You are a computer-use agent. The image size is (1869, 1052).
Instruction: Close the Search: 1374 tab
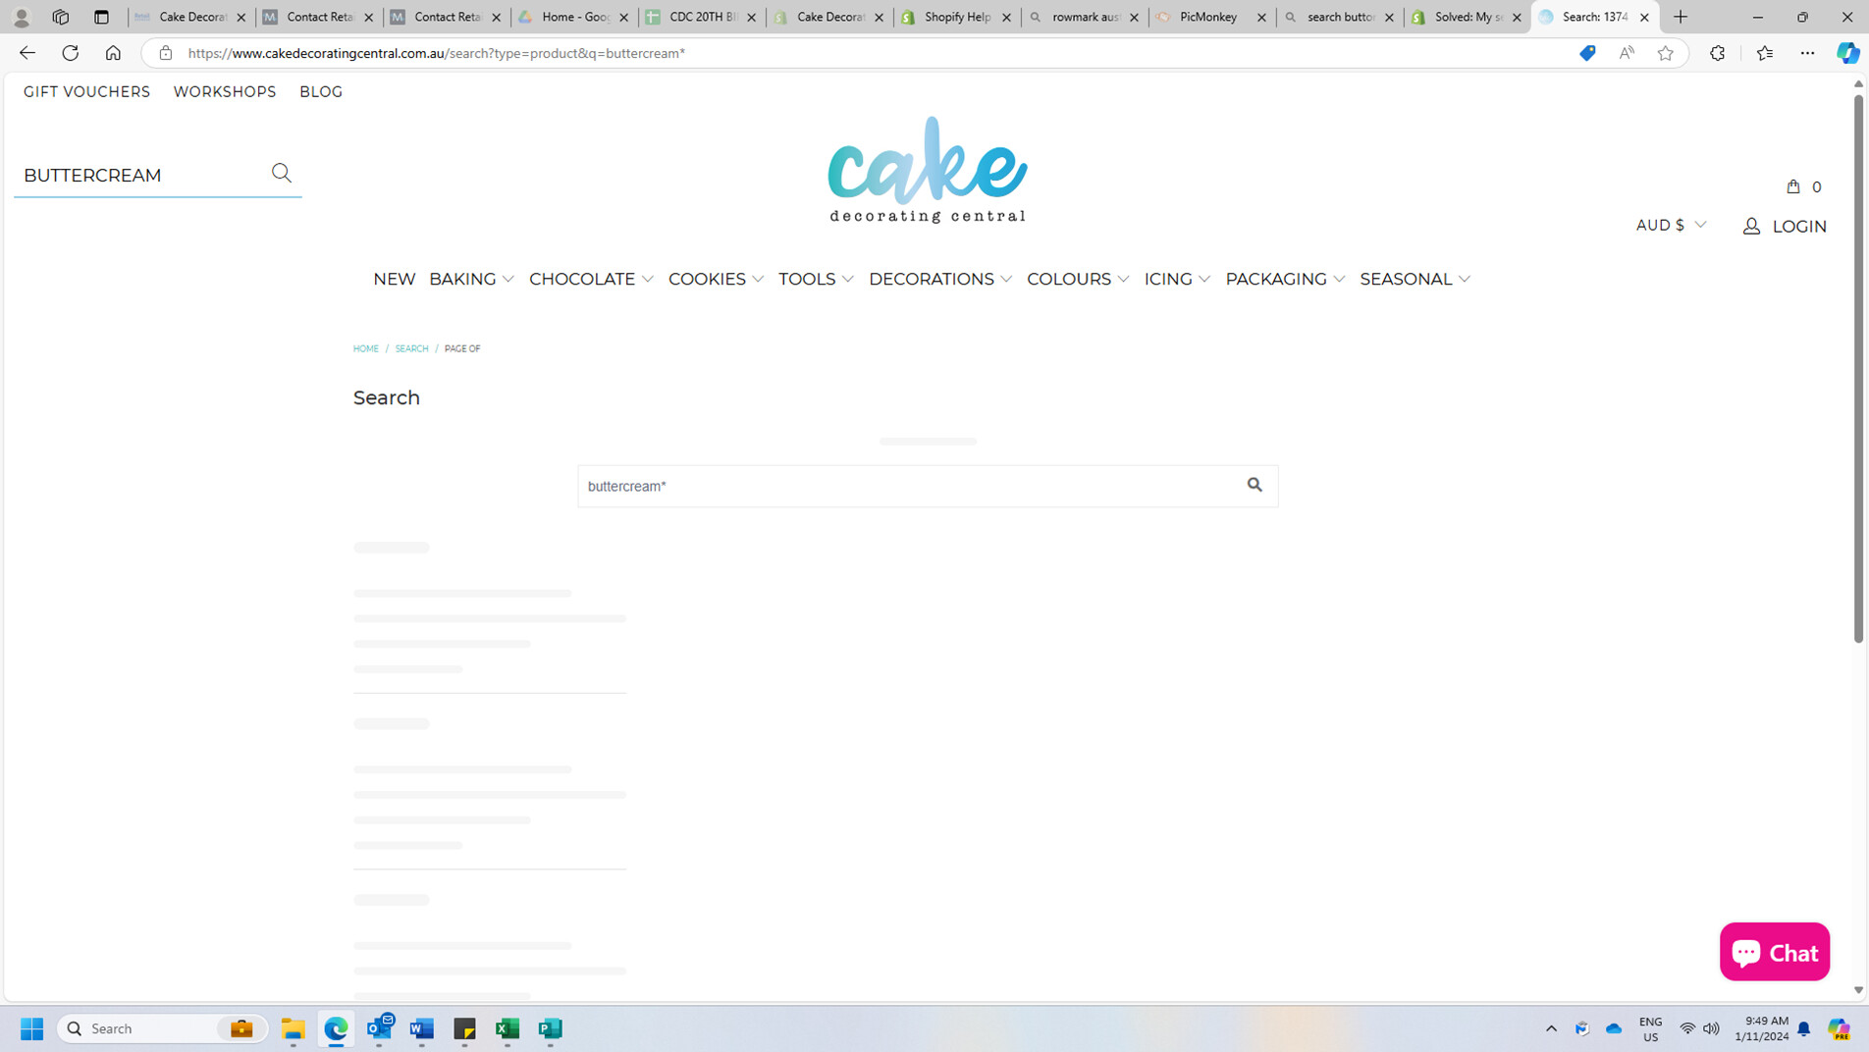pos(1644,17)
